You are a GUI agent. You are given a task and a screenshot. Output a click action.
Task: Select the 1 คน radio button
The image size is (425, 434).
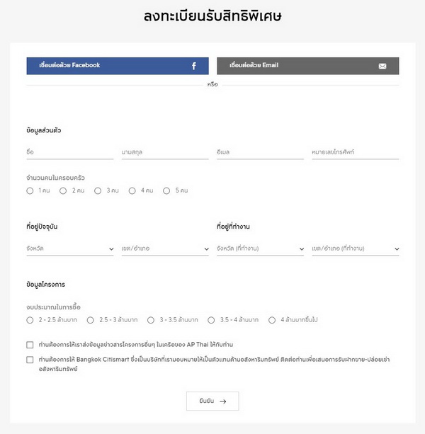[x=30, y=190]
